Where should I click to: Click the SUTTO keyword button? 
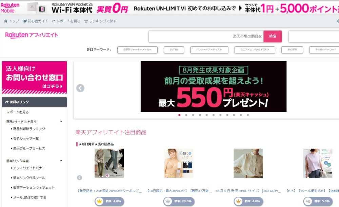(174, 50)
